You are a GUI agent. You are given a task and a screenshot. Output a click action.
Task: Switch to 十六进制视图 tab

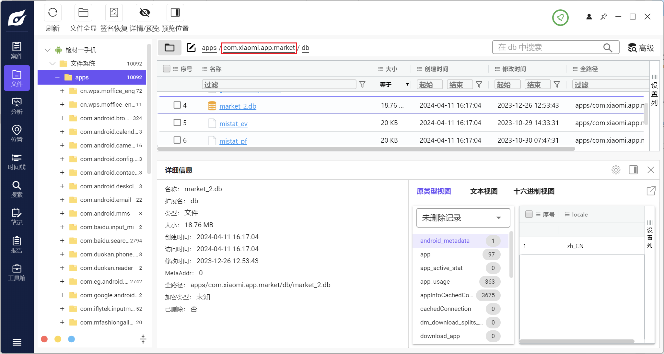[x=534, y=191]
